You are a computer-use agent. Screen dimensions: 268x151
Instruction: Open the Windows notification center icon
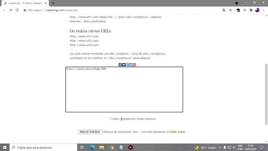261,147
